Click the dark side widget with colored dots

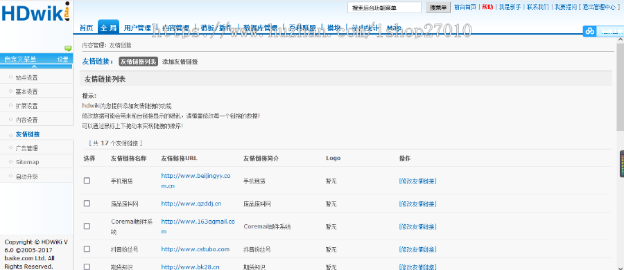click(622, 164)
